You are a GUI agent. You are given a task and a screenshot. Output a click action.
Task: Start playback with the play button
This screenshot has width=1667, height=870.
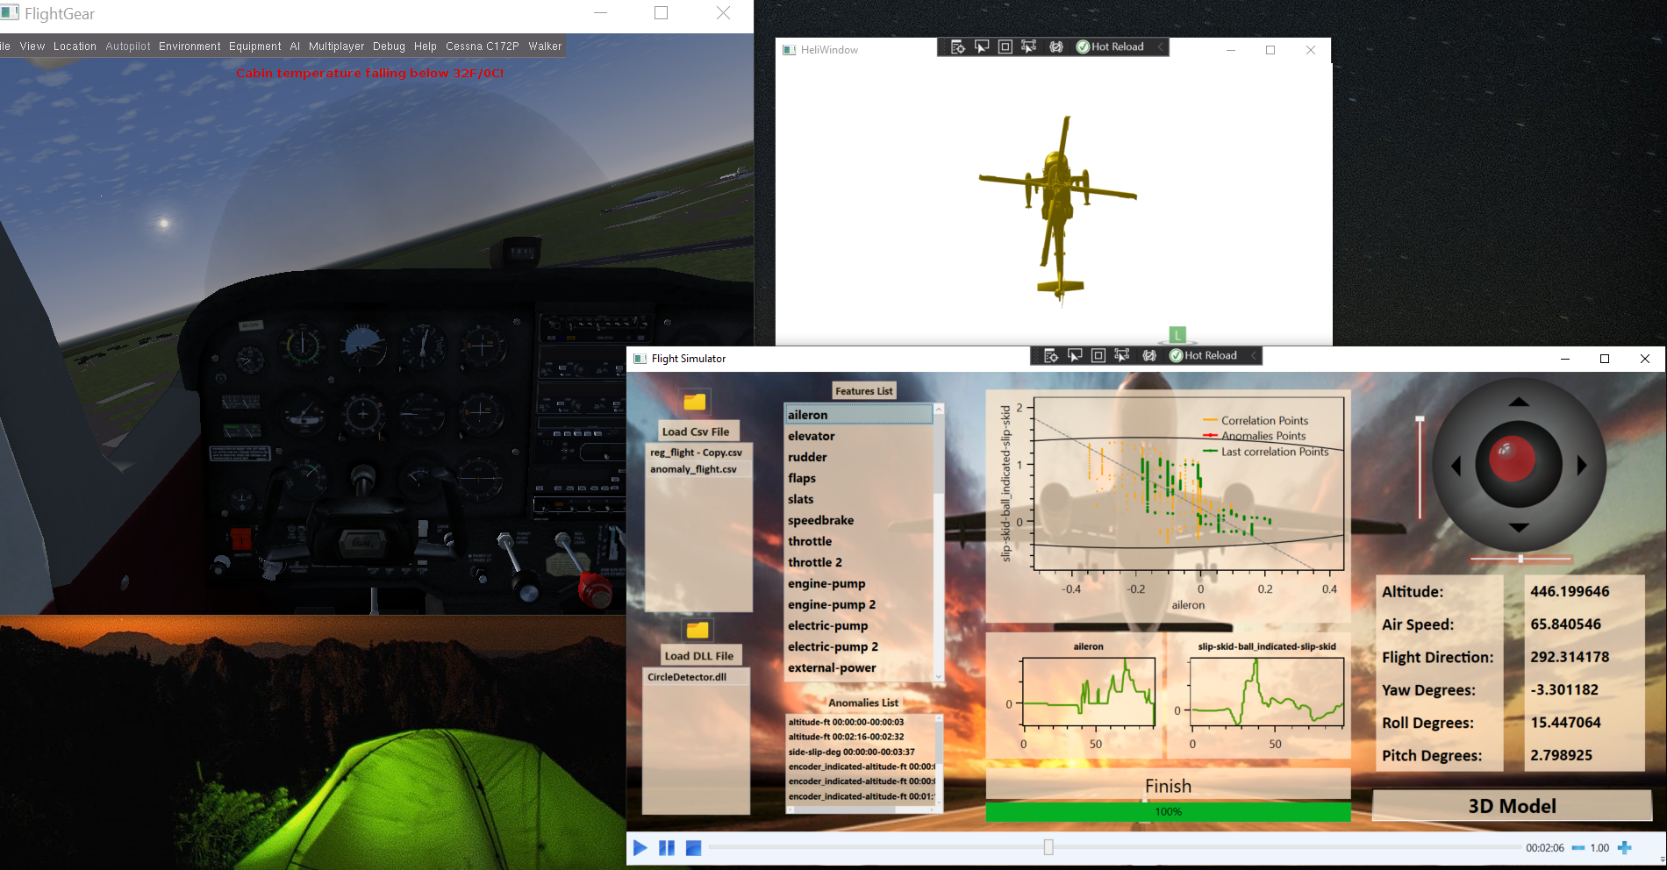pos(640,848)
